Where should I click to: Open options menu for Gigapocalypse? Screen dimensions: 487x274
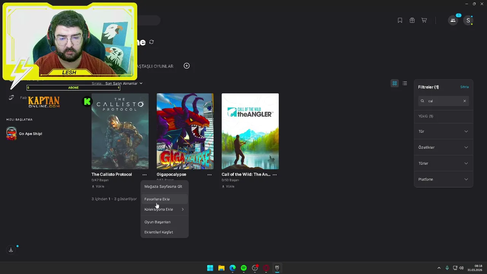(209, 175)
